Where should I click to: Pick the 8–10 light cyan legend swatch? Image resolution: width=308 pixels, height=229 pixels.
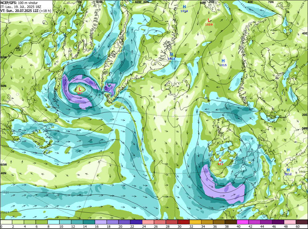pyautogui.click(x=53, y=222)
